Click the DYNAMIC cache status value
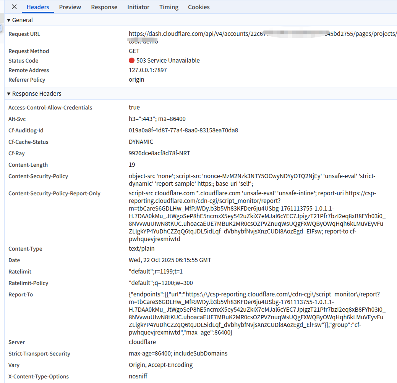The height and width of the screenshot is (383, 397). pos(141,142)
